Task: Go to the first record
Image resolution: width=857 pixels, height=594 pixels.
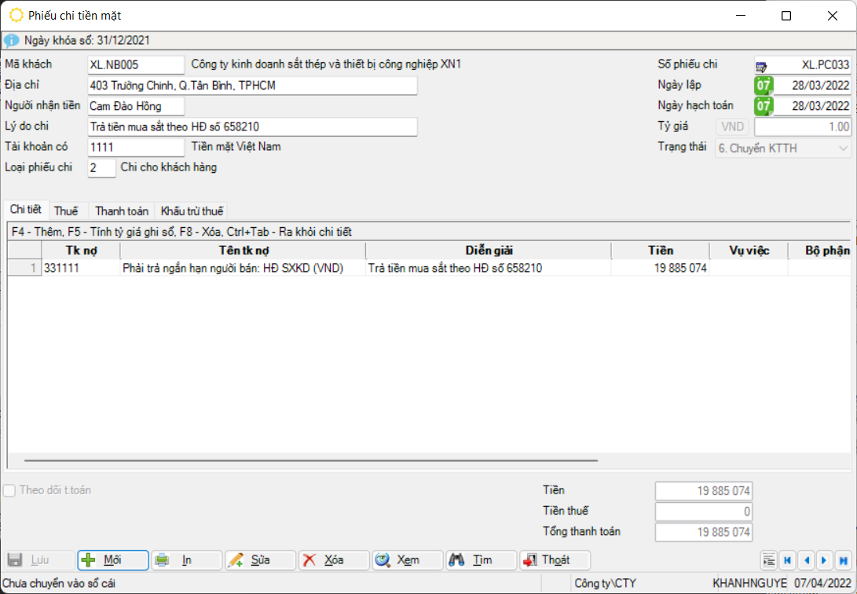Action: 787,560
